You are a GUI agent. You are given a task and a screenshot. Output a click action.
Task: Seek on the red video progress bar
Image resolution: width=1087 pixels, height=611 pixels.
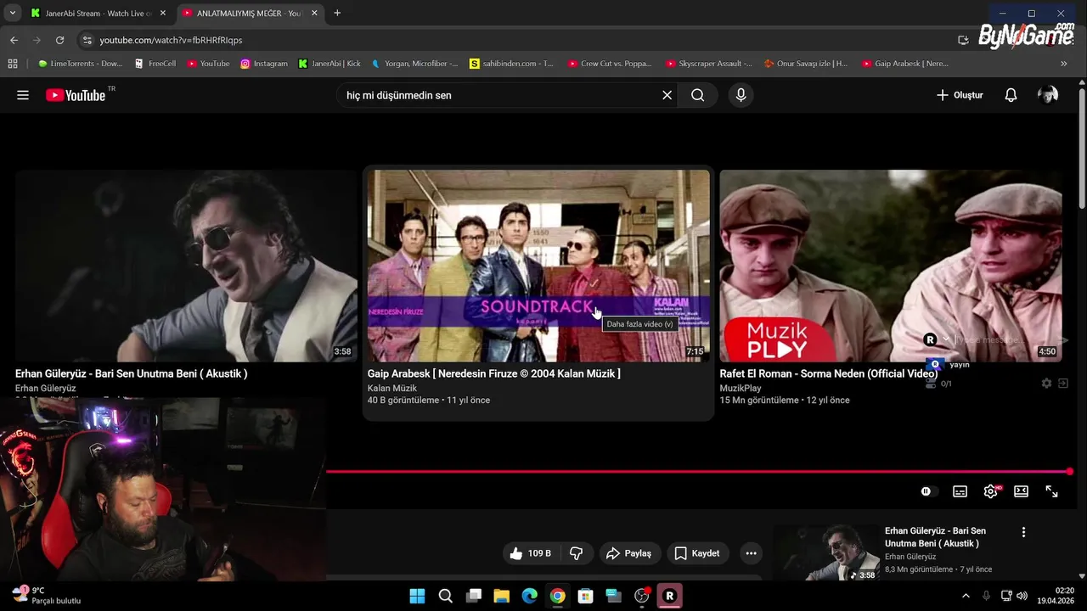click(698, 471)
